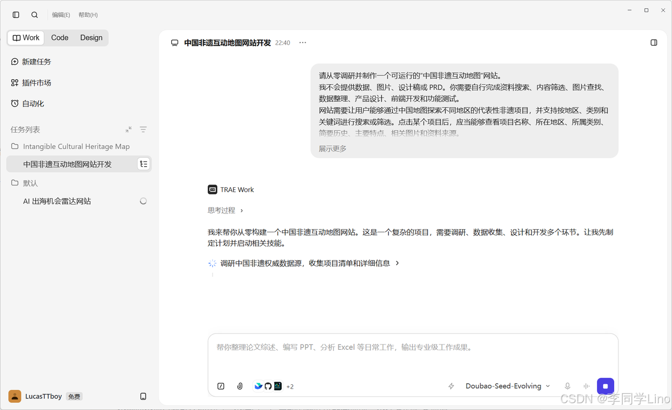Click the 任务列表 section heading
672x410 pixels.
[x=25, y=130]
